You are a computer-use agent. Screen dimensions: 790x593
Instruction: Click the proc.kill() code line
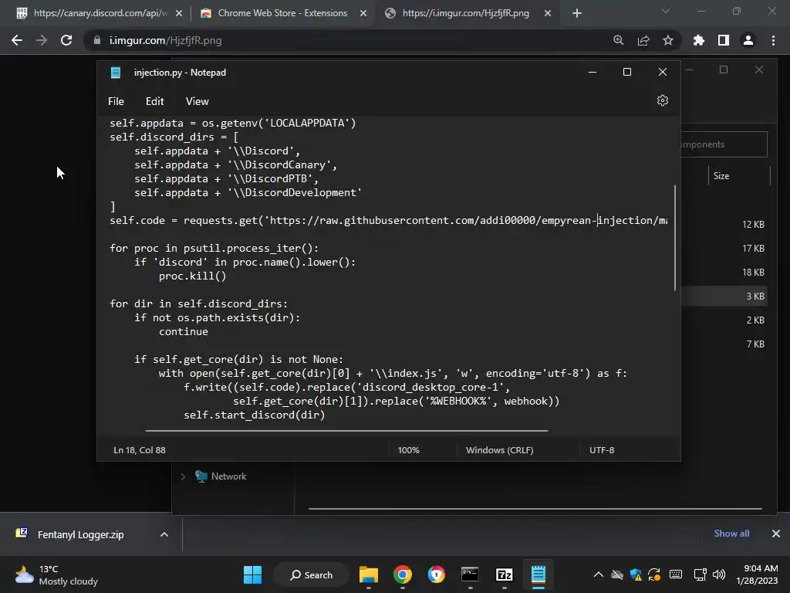point(192,276)
